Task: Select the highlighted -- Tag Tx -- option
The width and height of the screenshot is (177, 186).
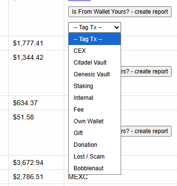Action: coord(95,39)
